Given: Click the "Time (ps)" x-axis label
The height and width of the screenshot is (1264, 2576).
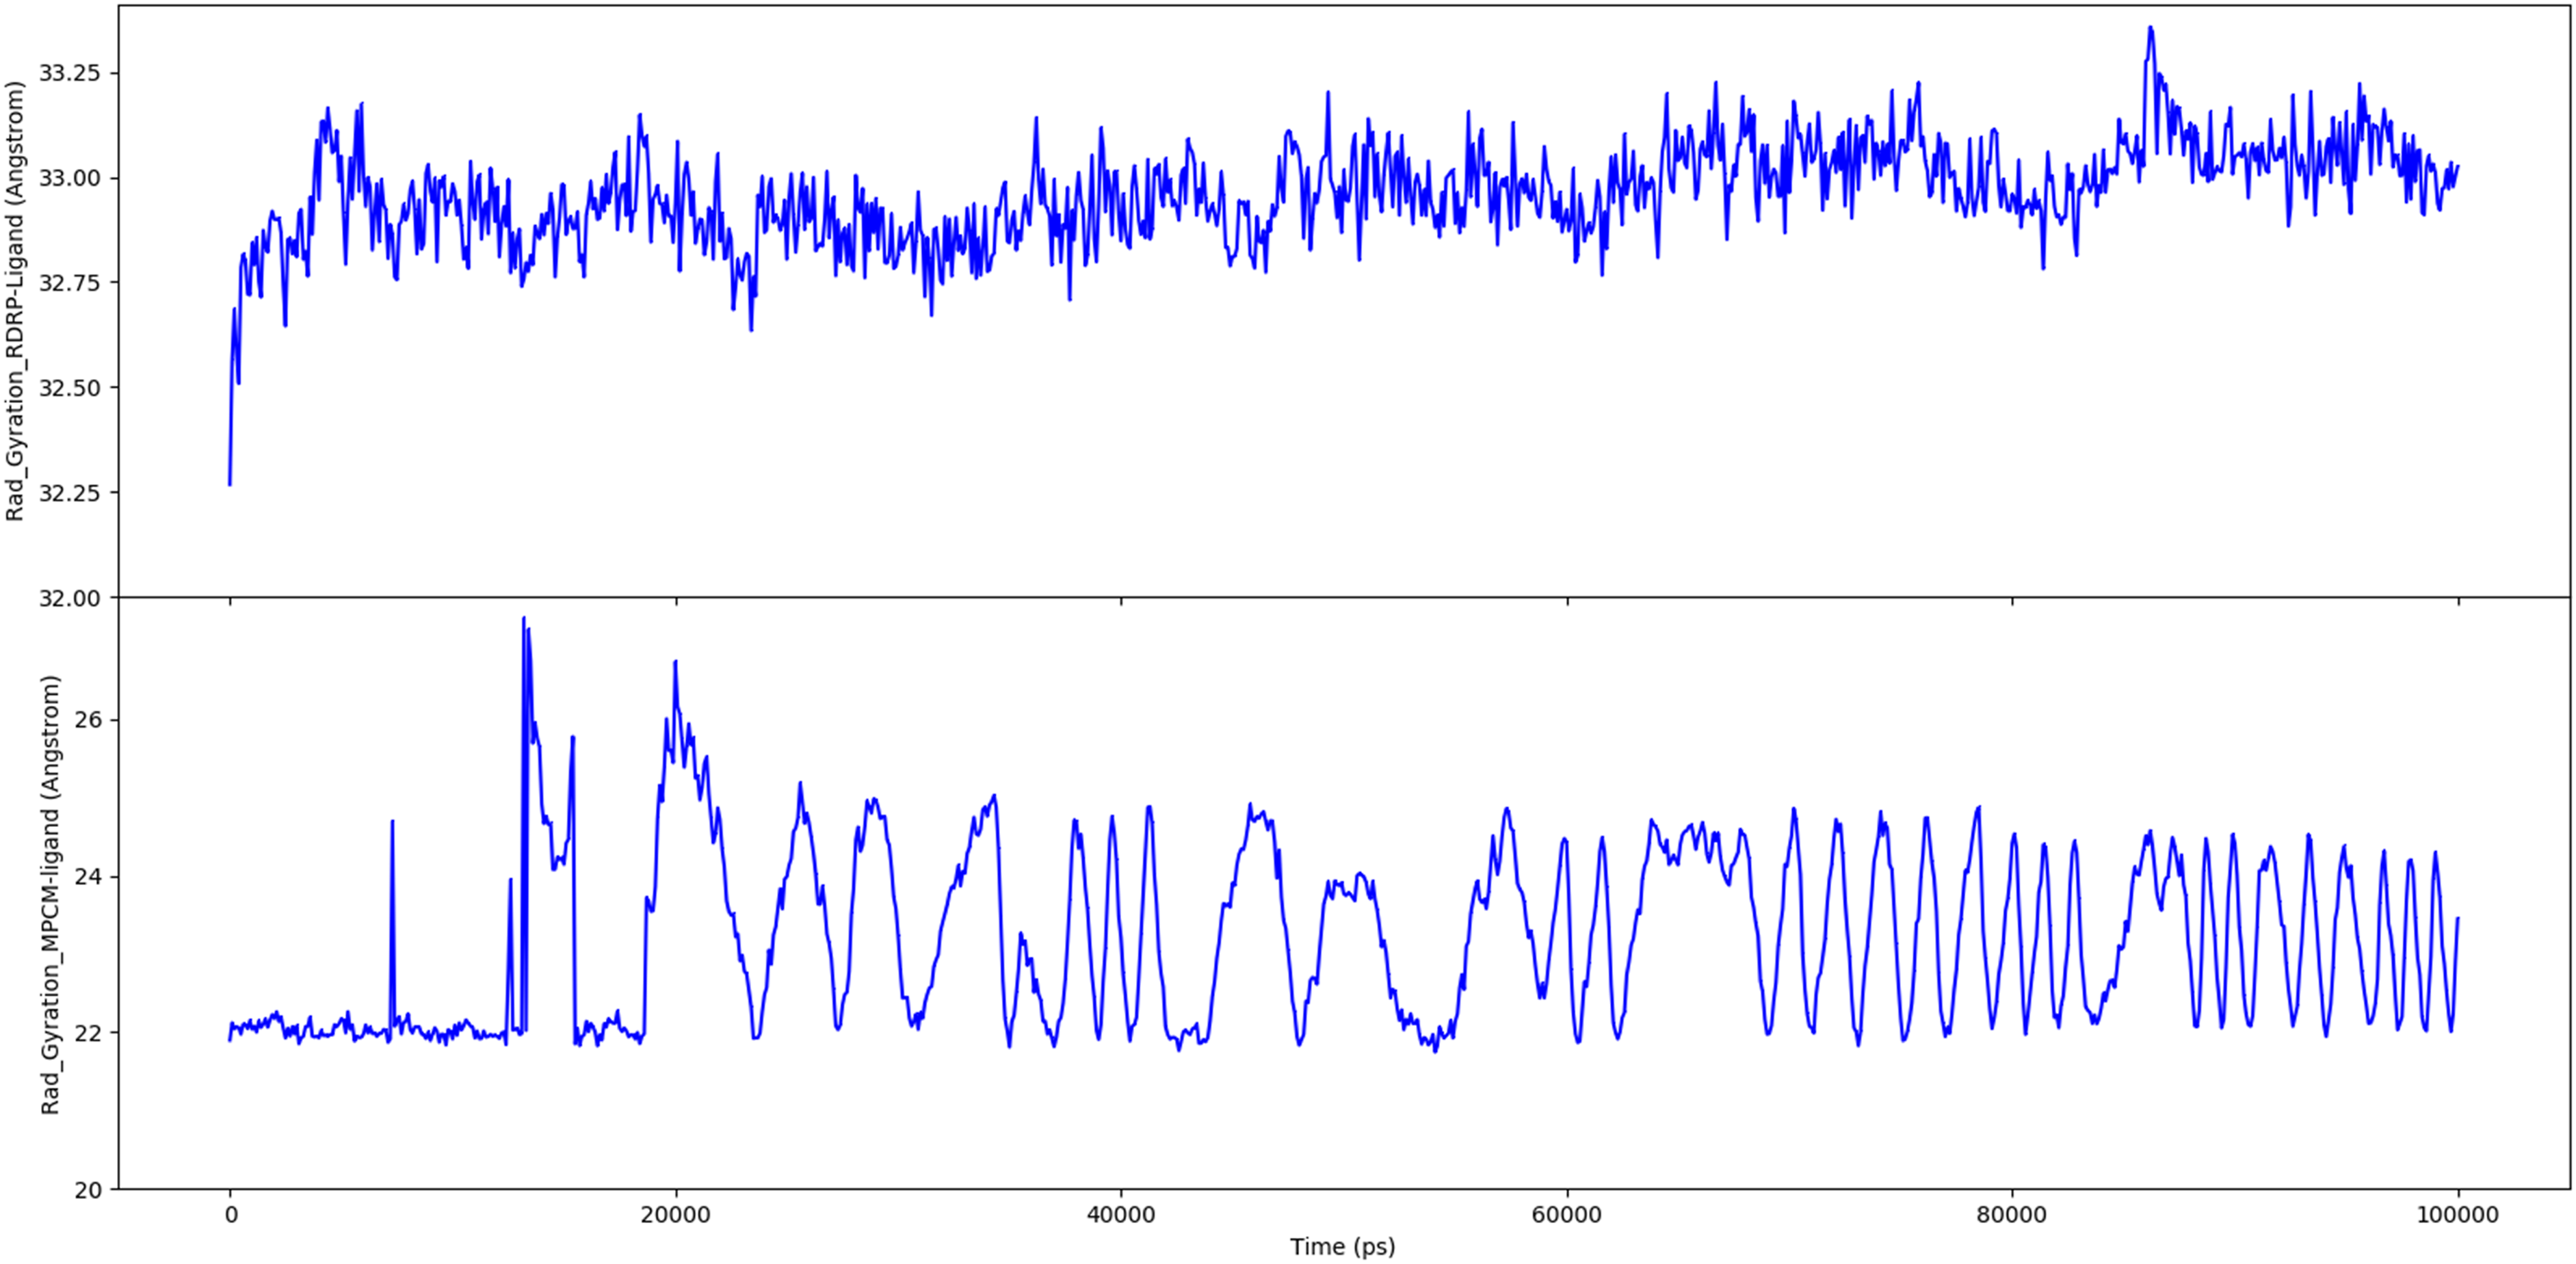Looking at the screenshot, I should [1342, 1246].
